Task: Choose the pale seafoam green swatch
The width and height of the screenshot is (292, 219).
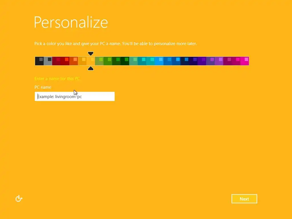Action: pos(133,61)
